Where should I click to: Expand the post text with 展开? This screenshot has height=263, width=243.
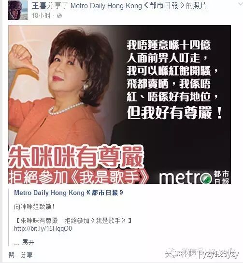pos(28,242)
